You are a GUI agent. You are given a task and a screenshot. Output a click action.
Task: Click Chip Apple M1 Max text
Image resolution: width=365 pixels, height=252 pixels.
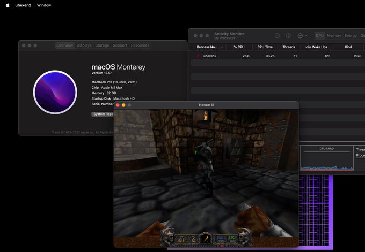tap(107, 88)
